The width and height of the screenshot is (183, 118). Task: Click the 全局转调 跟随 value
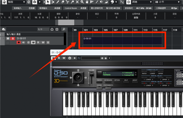click(136, 18)
